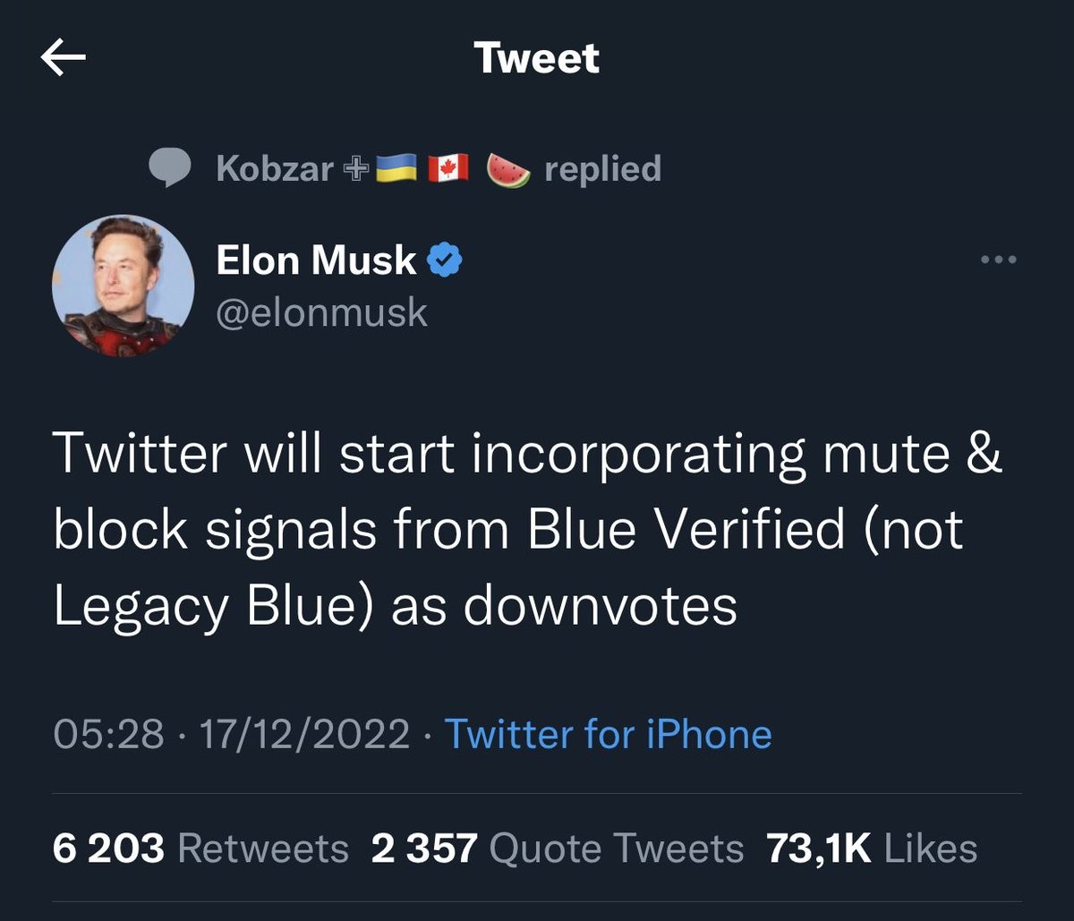Open the Elon Musk display name
The height and width of the screenshot is (921, 1074).
316,260
